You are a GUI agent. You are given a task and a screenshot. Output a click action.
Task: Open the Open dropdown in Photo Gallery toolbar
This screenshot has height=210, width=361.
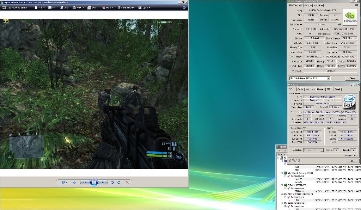tap(144, 8)
